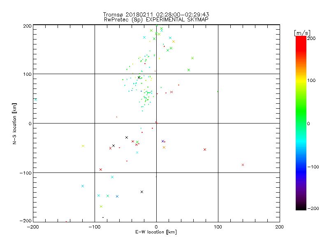Screen dimensions: 329x247
Task: Select the orange X marker below the dark blue X
Action: (x=164, y=147)
